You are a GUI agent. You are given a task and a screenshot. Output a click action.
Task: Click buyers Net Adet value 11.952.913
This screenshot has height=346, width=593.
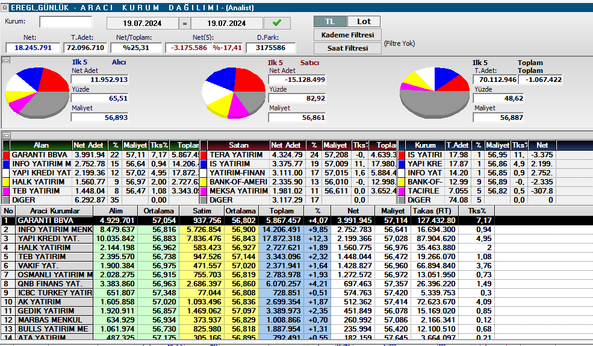pos(100,80)
